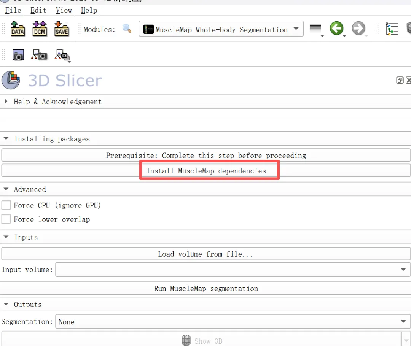
Task: Collapse the Inputs section
Action: (x=6, y=237)
